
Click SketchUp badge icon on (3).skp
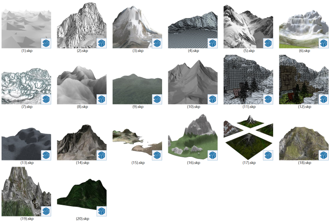point(157,43)
